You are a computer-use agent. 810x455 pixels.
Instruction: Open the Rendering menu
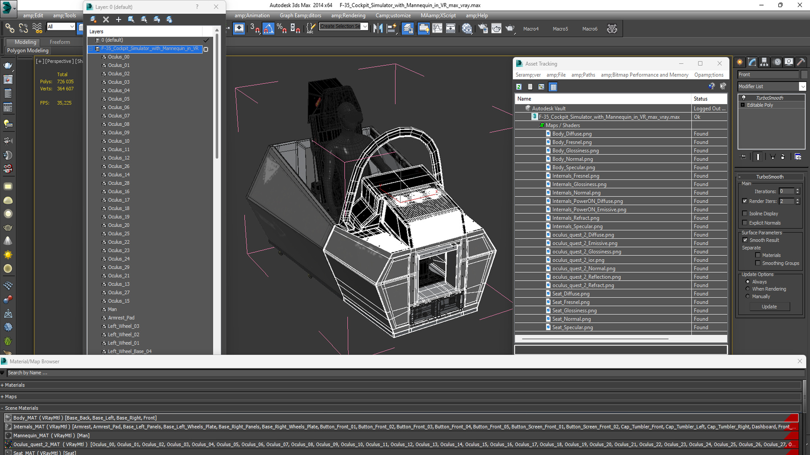pyautogui.click(x=348, y=16)
